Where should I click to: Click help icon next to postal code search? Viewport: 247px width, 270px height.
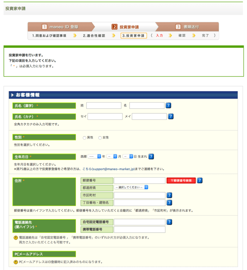click(199, 180)
